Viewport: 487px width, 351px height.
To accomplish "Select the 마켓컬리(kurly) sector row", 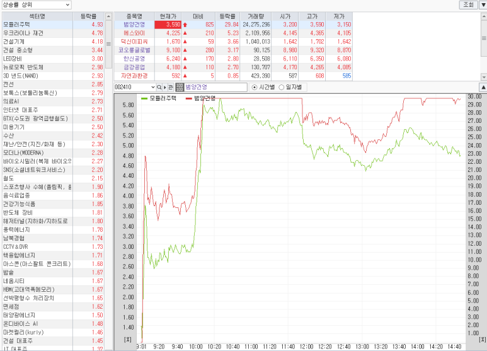I will click(x=53, y=332).
